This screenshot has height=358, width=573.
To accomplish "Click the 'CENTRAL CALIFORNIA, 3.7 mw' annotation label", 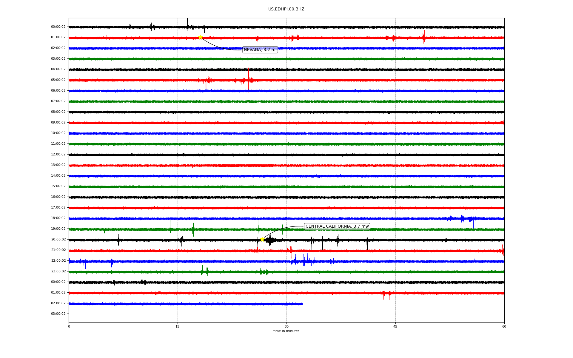I will tap(337, 226).
